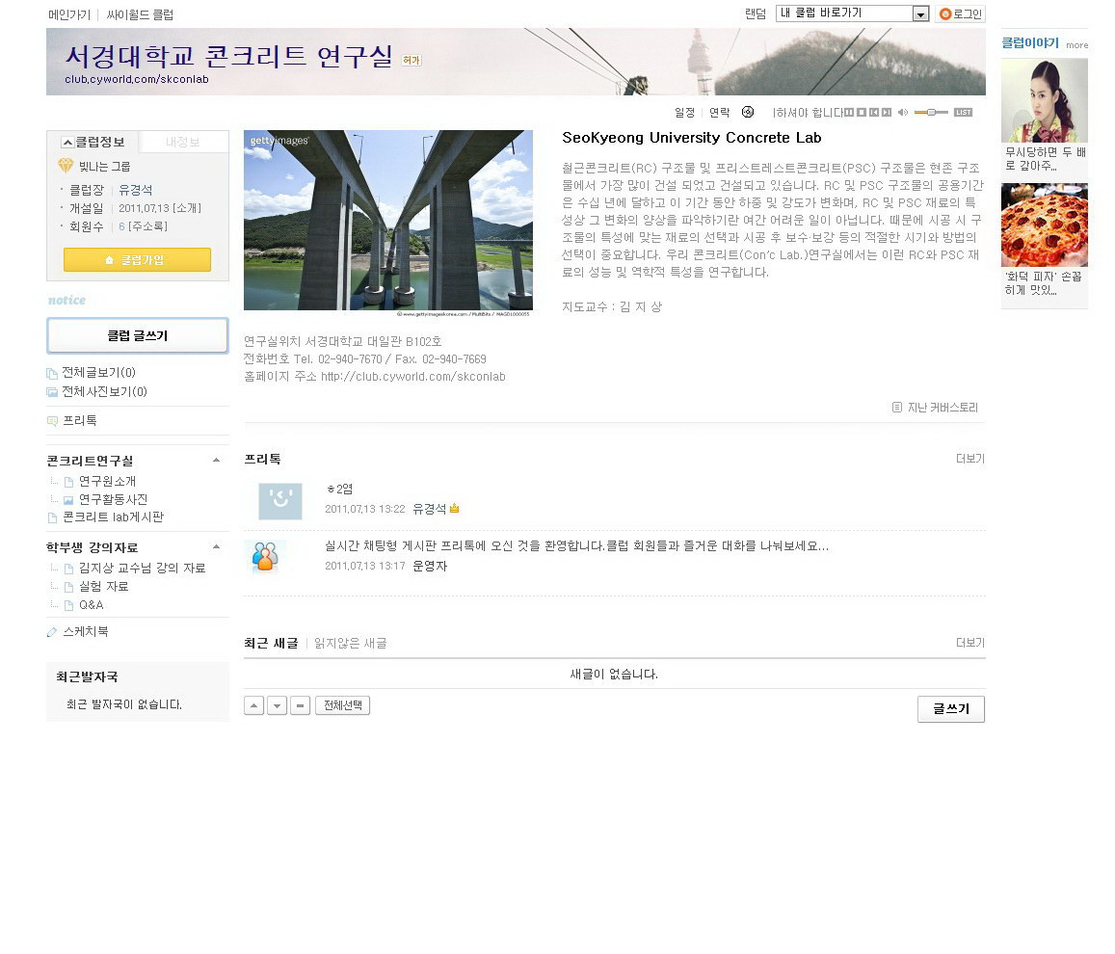Open homepage link http://club.cyworld.com/skconlab

413,376
